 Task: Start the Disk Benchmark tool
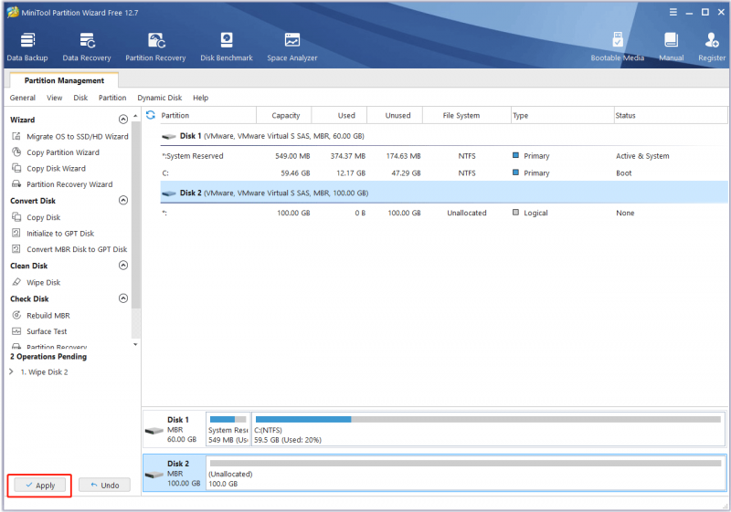click(x=227, y=47)
